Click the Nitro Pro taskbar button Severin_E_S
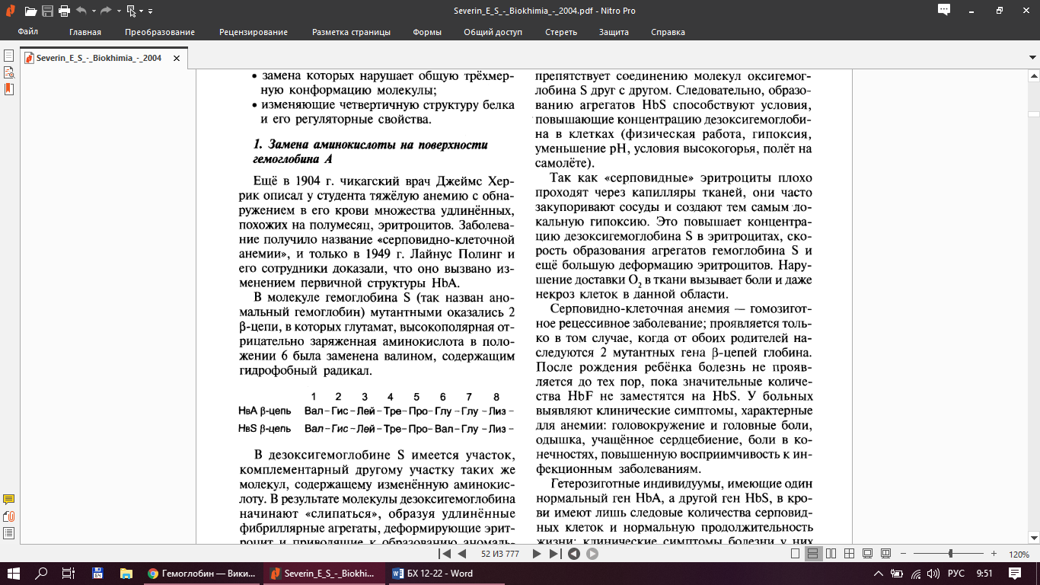Viewport: 1040px width, 585px height. pyautogui.click(x=323, y=574)
